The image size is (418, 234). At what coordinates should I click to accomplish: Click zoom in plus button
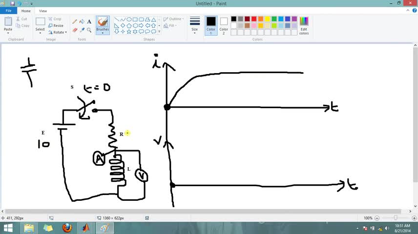(414, 218)
